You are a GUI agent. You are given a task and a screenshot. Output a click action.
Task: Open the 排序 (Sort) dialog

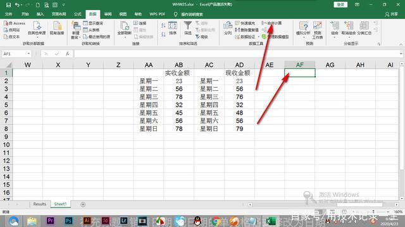coord(173,28)
